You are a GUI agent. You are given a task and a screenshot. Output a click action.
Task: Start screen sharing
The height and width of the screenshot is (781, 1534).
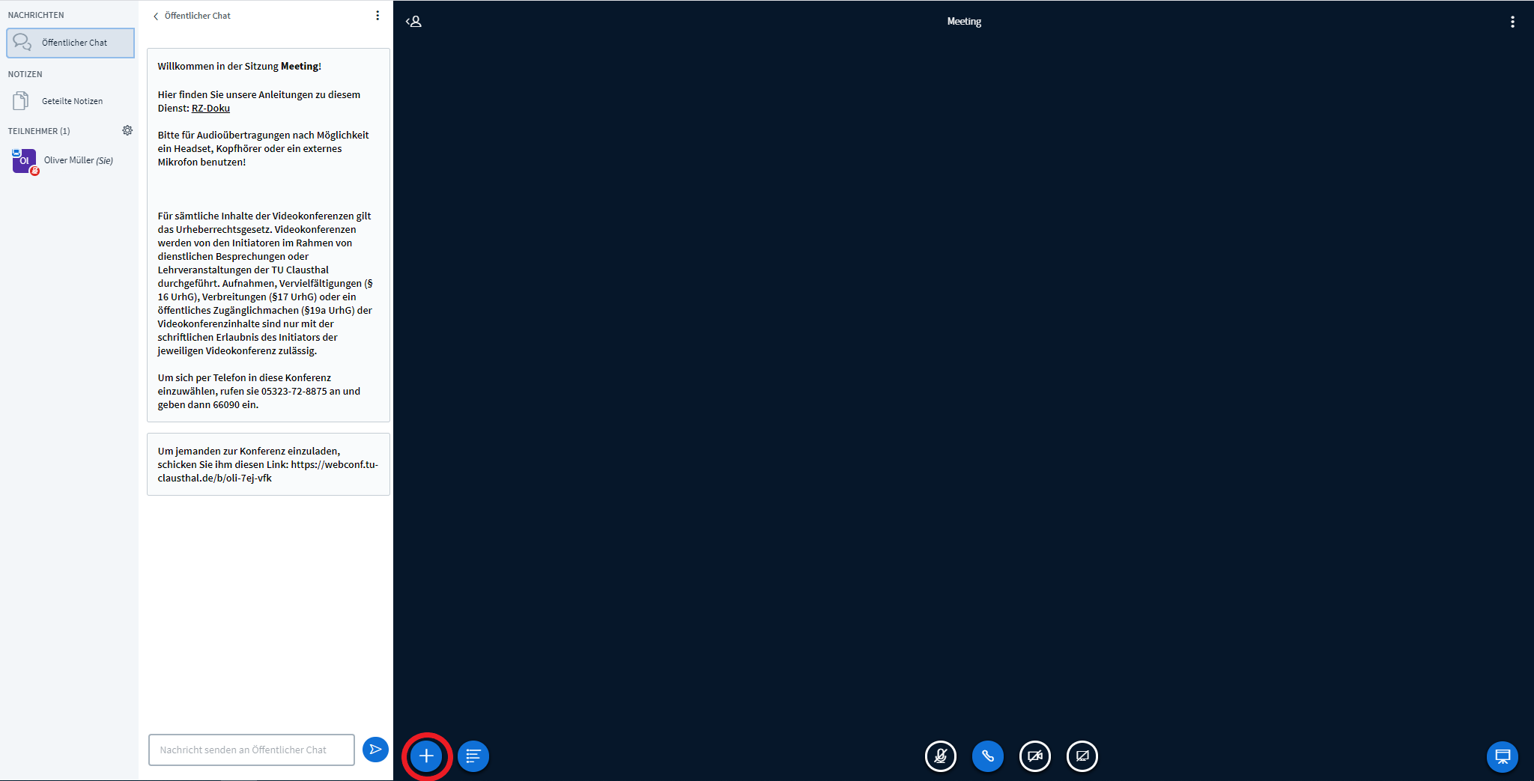1082,756
